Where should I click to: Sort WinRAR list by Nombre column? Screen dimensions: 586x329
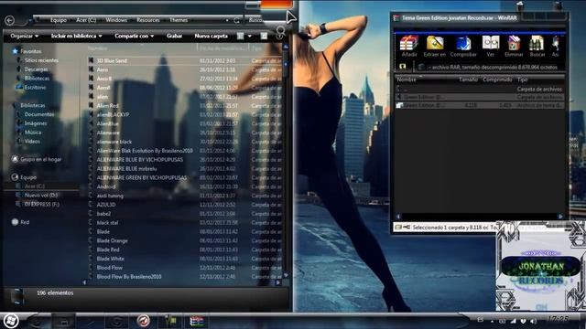(407, 80)
